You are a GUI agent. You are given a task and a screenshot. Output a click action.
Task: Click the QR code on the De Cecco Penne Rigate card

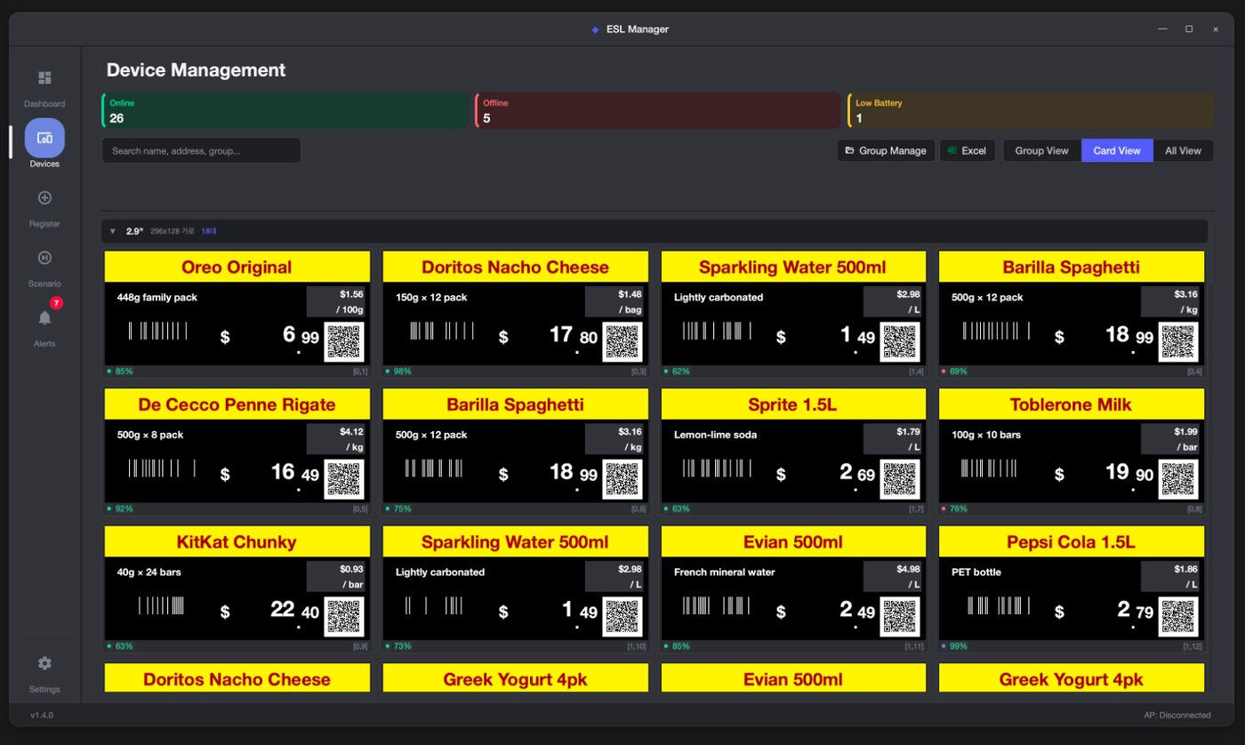(344, 479)
